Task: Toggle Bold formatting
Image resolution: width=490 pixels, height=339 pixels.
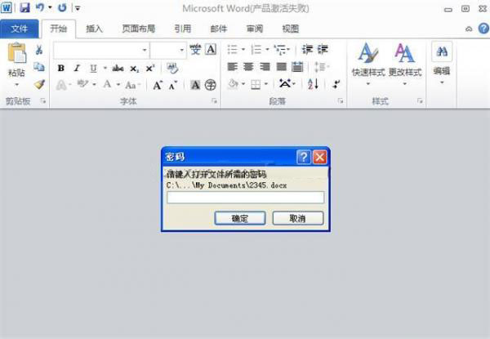Action: [61, 68]
